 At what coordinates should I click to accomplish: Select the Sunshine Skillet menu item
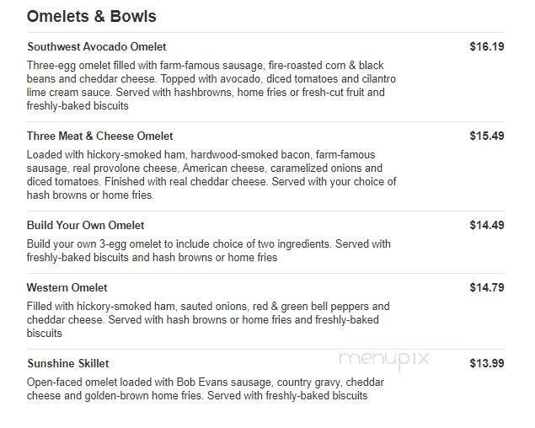pyautogui.click(x=68, y=364)
